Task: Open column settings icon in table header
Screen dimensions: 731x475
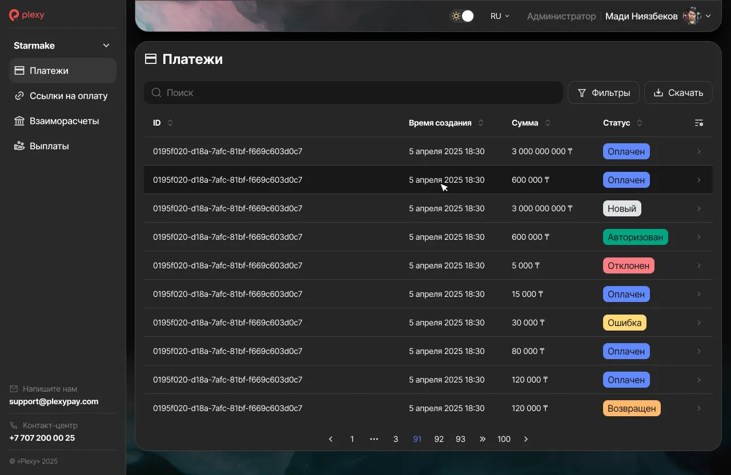Action: click(x=698, y=123)
